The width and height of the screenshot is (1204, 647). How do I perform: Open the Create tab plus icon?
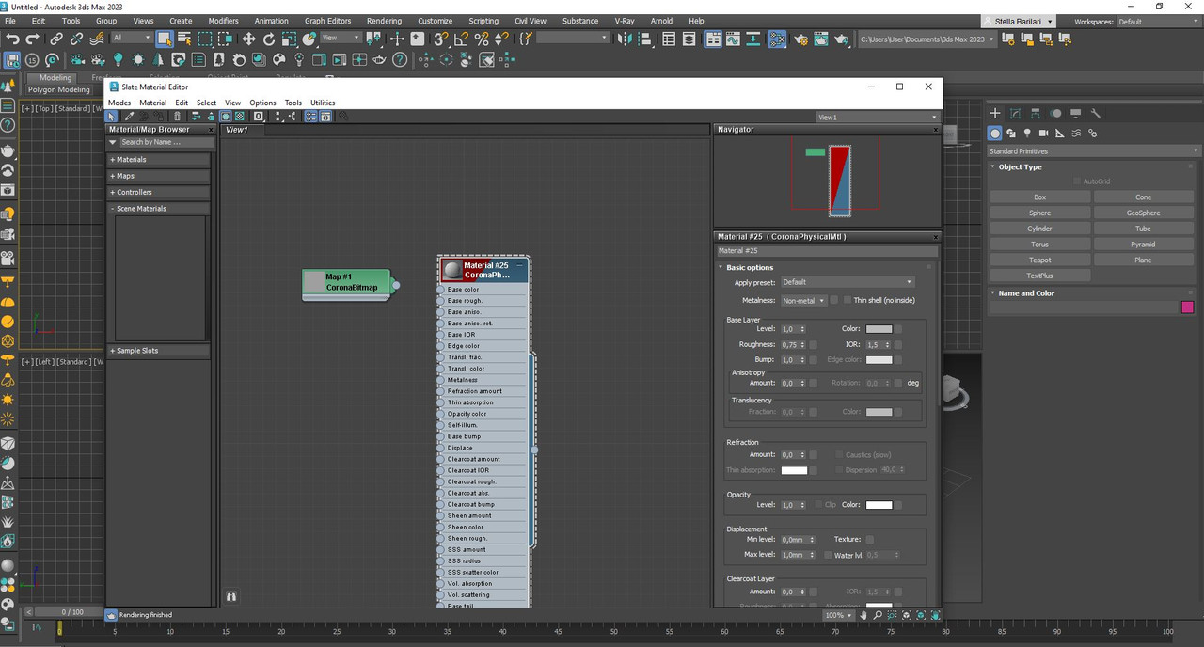(x=995, y=113)
